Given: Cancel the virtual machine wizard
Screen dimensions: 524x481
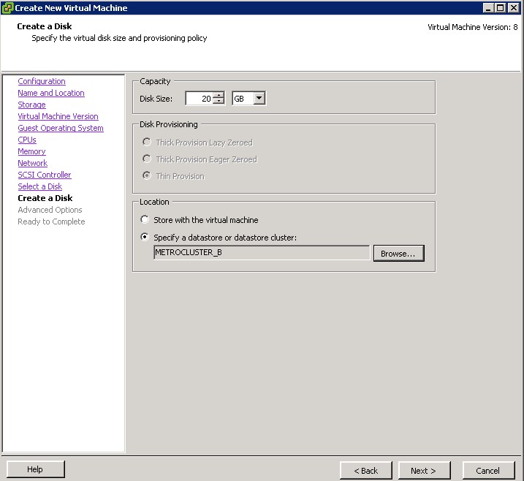Looking at the screenshot, I should pos(487,470).
